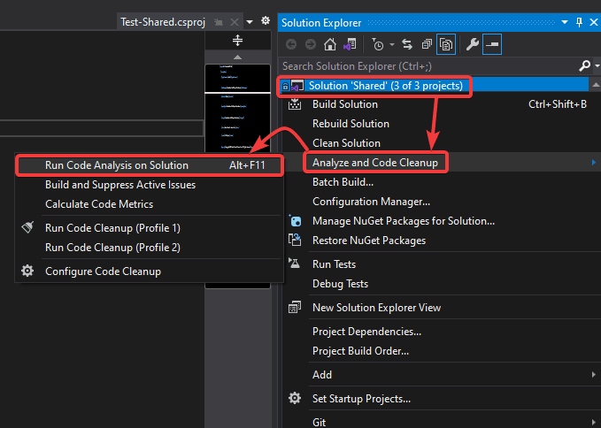Click the Forward navigation arrow in Solution Explorer
Image resolution: width=601 pixels, height=428 pixels.
coord(310,45)
